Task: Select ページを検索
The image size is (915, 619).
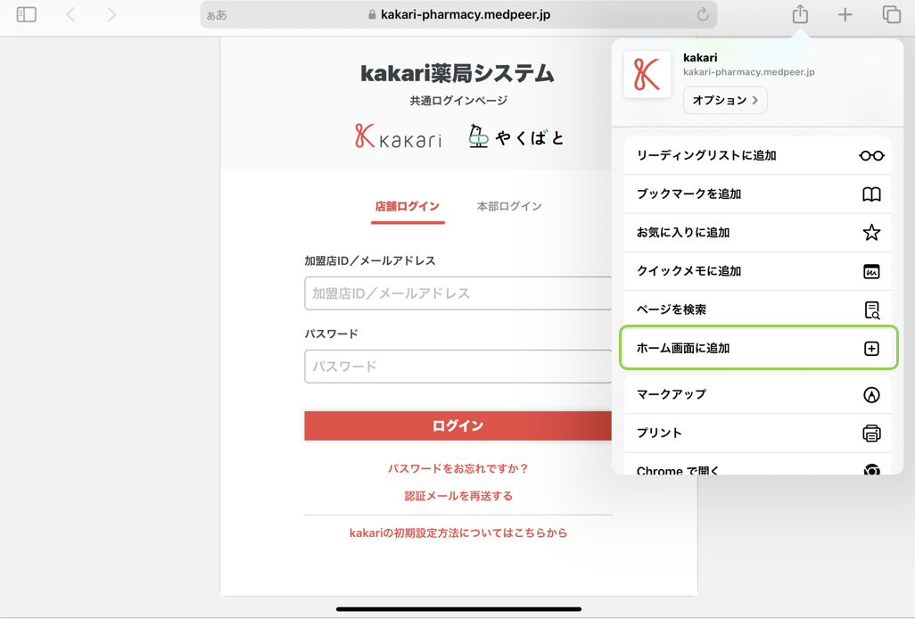Action: pyautogui.click(x=757, y=309)
